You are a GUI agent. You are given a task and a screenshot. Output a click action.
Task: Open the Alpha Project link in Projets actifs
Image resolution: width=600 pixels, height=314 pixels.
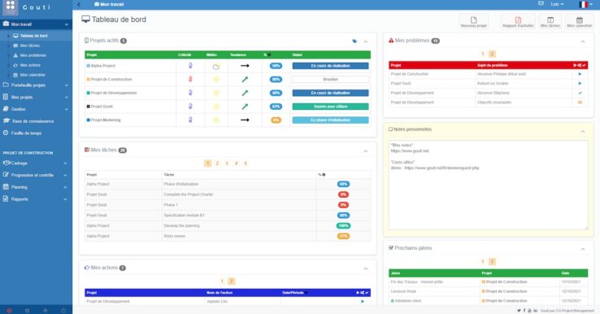pos(103,66)
